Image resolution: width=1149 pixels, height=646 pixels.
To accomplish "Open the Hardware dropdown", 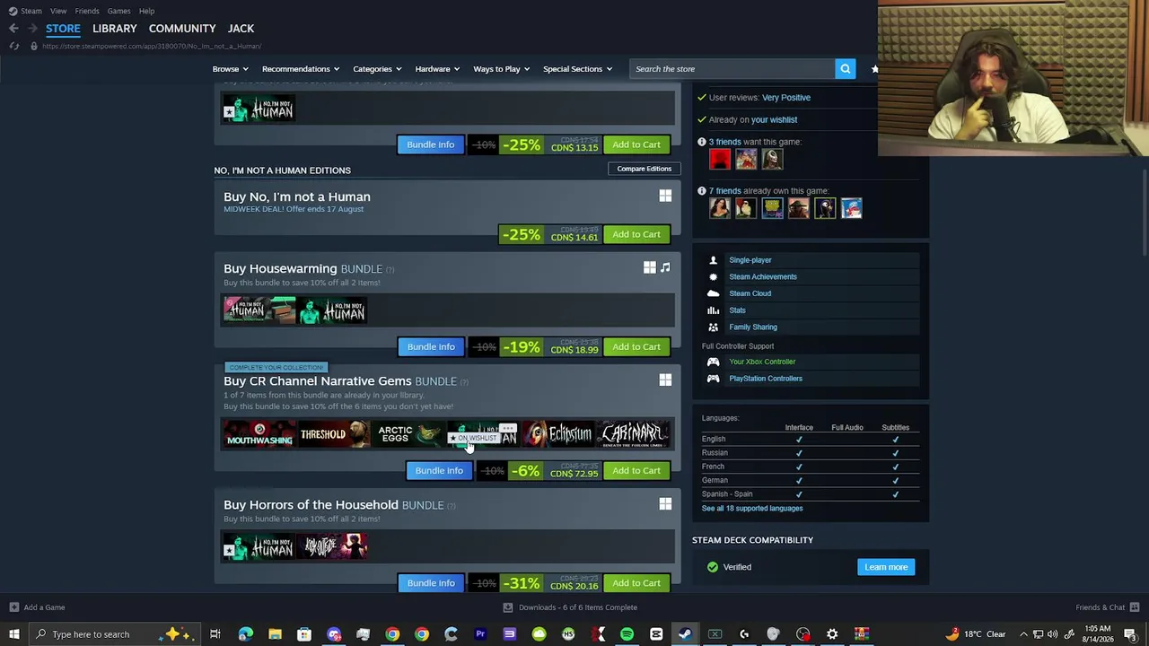I will click(x=437, y=69).
